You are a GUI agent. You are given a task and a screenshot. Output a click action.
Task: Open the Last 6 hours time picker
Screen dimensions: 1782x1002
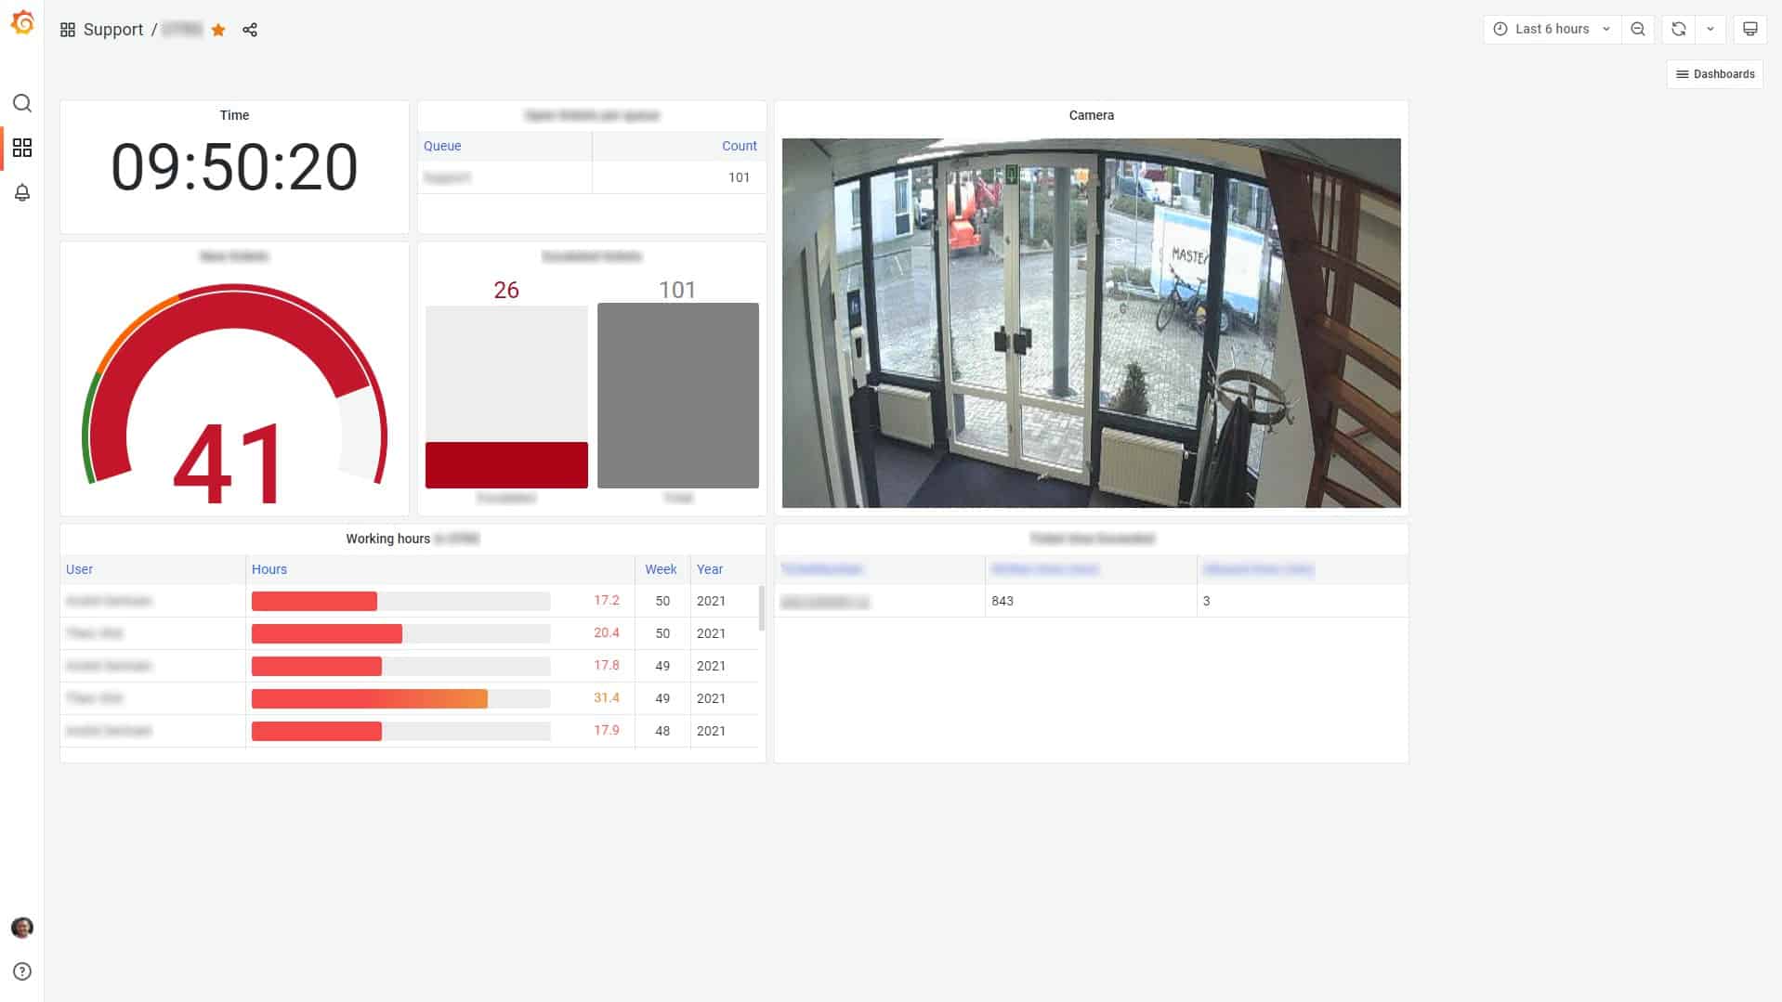click(1552, 29)
